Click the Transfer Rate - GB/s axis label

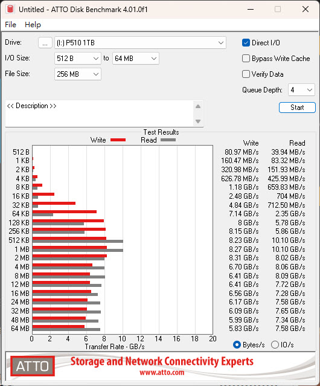(115, 347)
